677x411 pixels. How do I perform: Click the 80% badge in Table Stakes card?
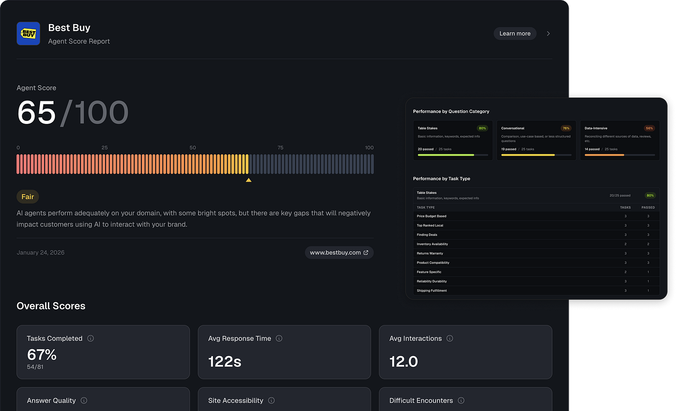[483, 128]
